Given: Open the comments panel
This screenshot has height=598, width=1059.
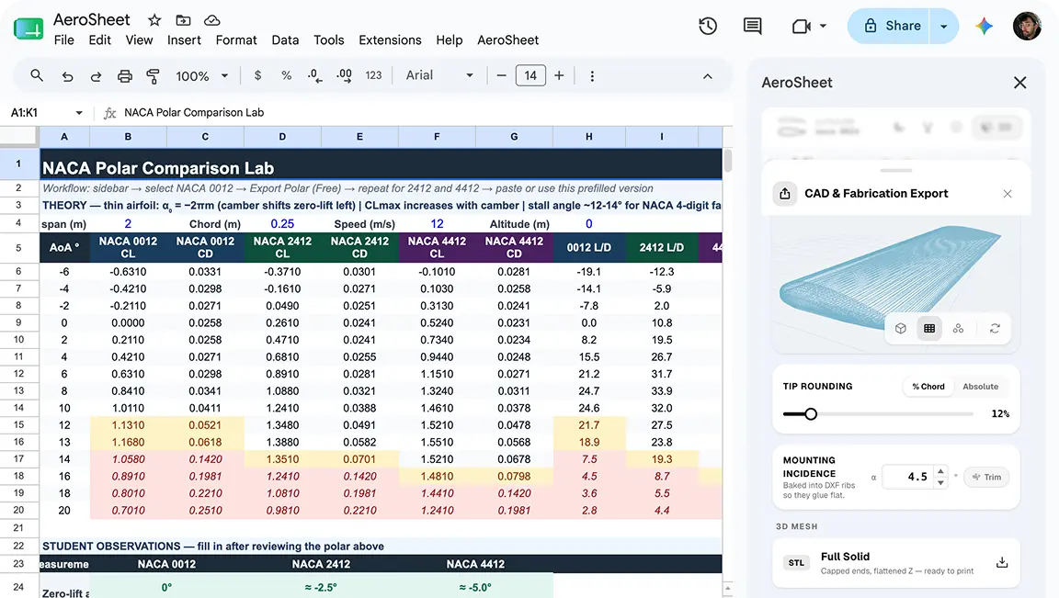Looking at the screenshot, I should pos(752,27).
